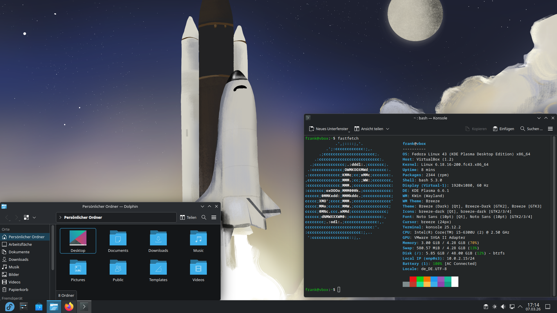Open brightness settings in system tray

click(x=495, y=307)
